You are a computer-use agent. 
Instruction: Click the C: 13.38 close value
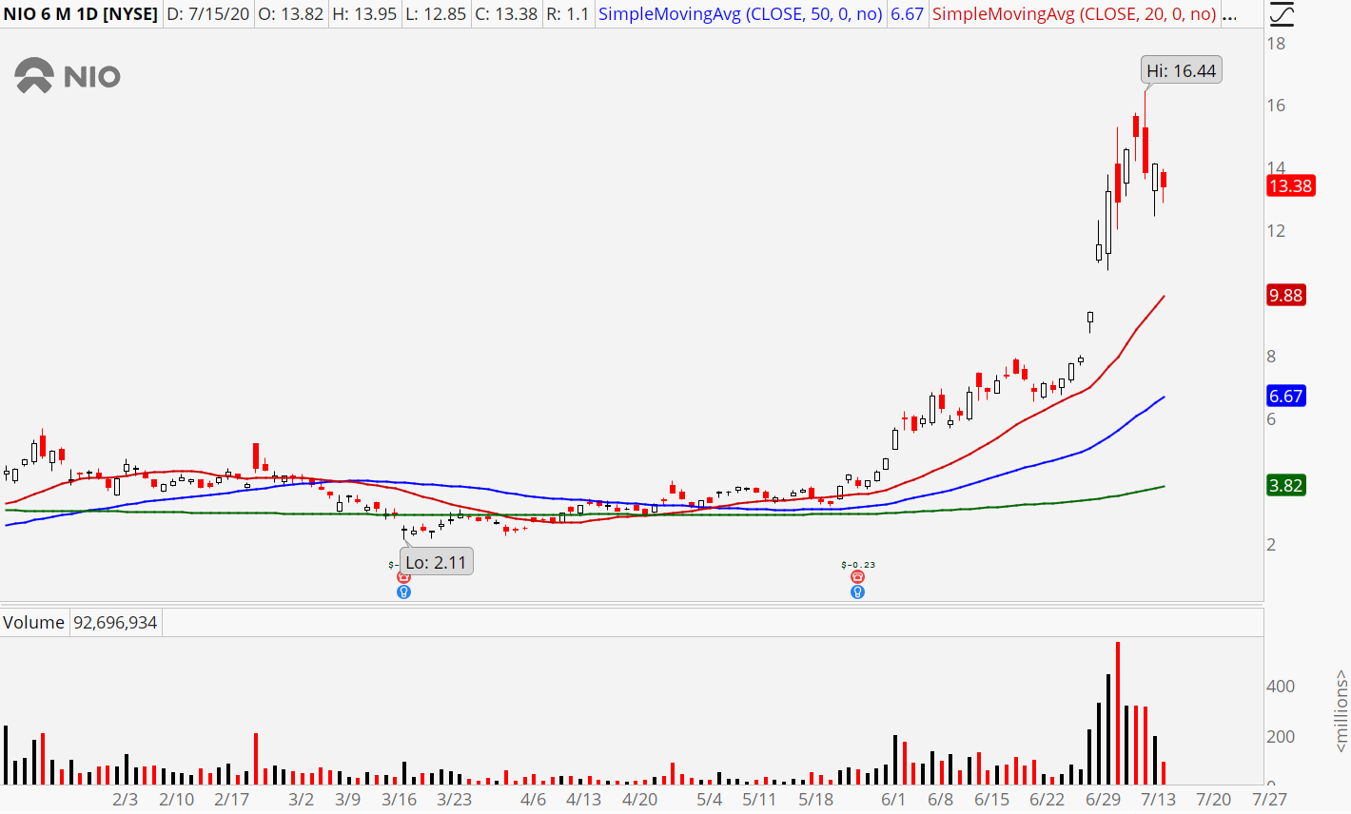(508, 14)
